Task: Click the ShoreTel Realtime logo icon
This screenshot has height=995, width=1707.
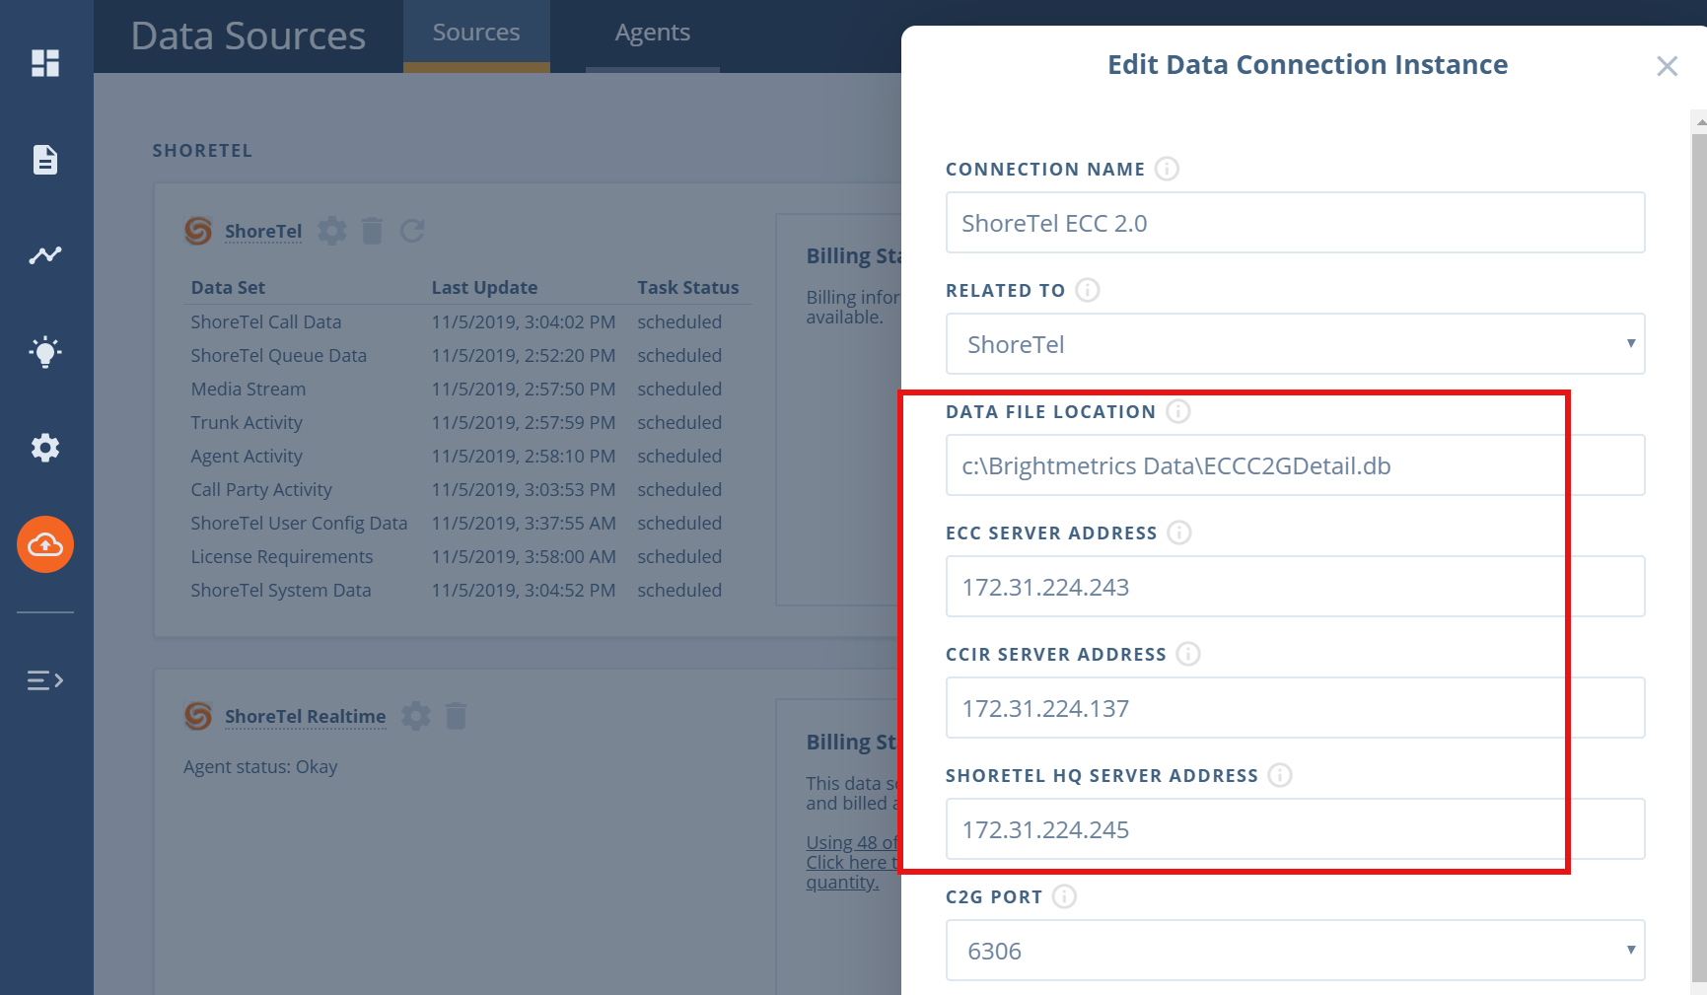Action: (198, 716)
